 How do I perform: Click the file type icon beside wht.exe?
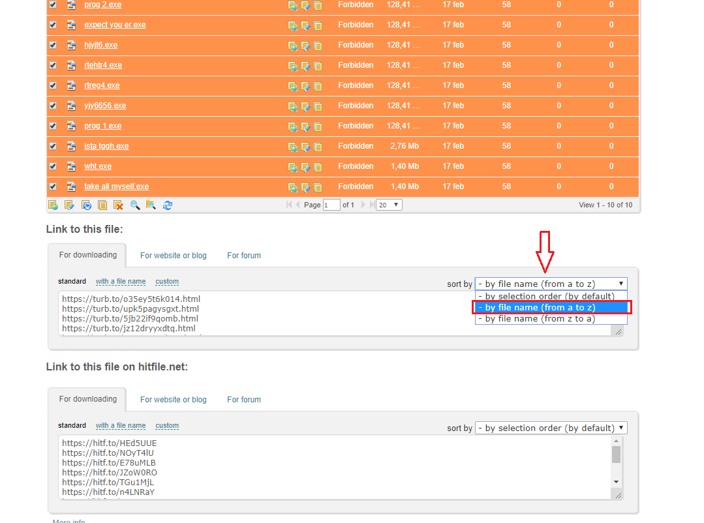click(71, 166)
